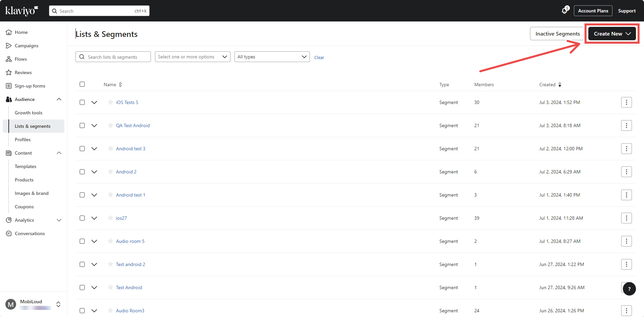This screenshot has width=644, height=317.
Task: Check the box for iOS Tests S
Action: click(x=82, y=102)
